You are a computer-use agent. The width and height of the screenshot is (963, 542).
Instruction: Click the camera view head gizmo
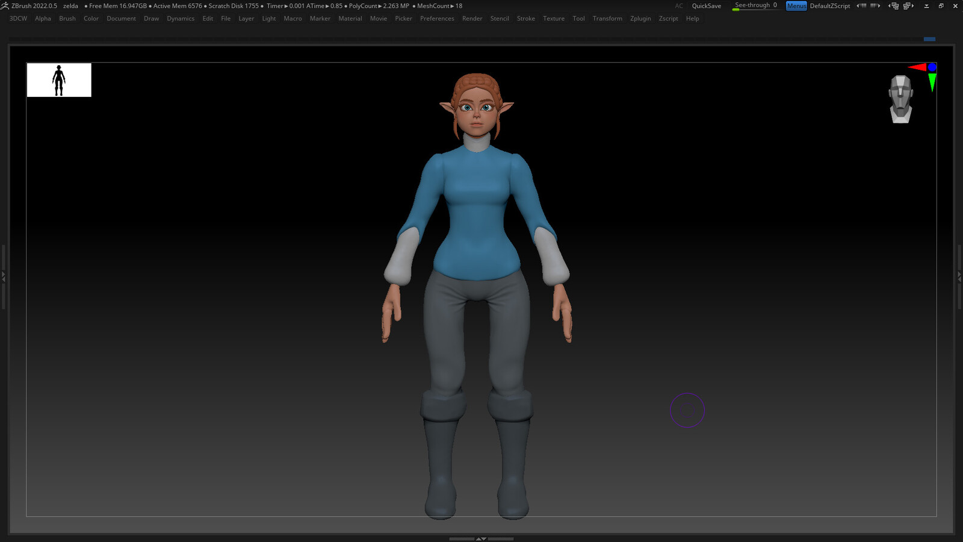(x=900, y=99)
